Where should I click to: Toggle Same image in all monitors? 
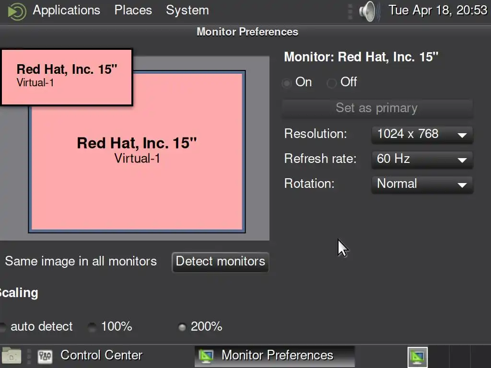pyautogui.click(x=81, y=261)
